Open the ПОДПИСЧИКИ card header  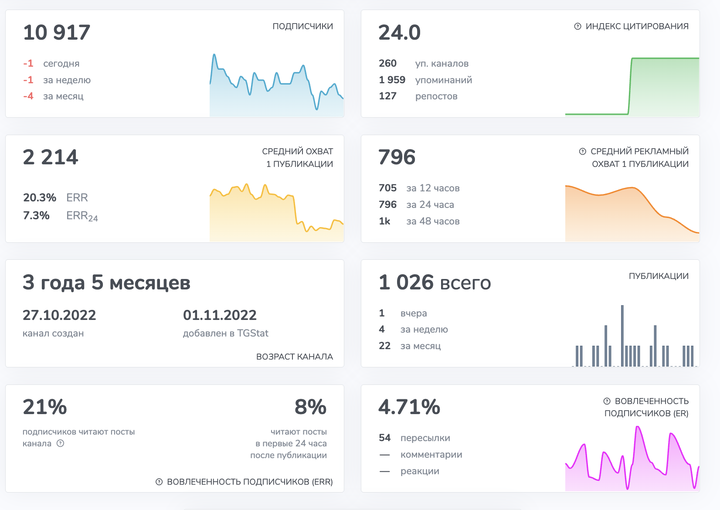(x=302, y=26)
